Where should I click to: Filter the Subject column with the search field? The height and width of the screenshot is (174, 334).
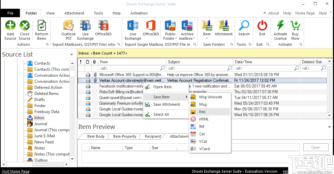[200, 68]
